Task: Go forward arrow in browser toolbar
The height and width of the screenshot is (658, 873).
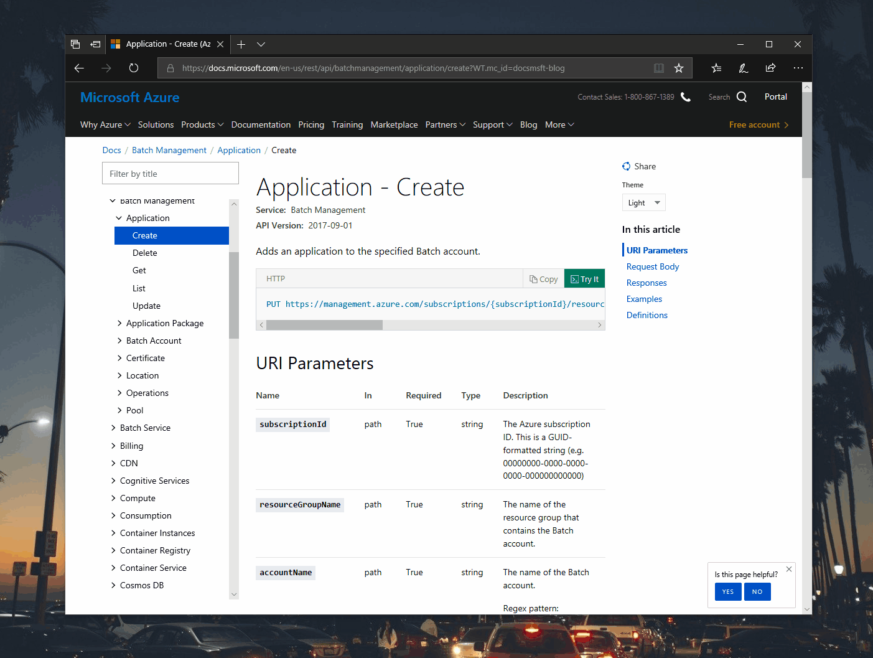Action: pos(106,68)
